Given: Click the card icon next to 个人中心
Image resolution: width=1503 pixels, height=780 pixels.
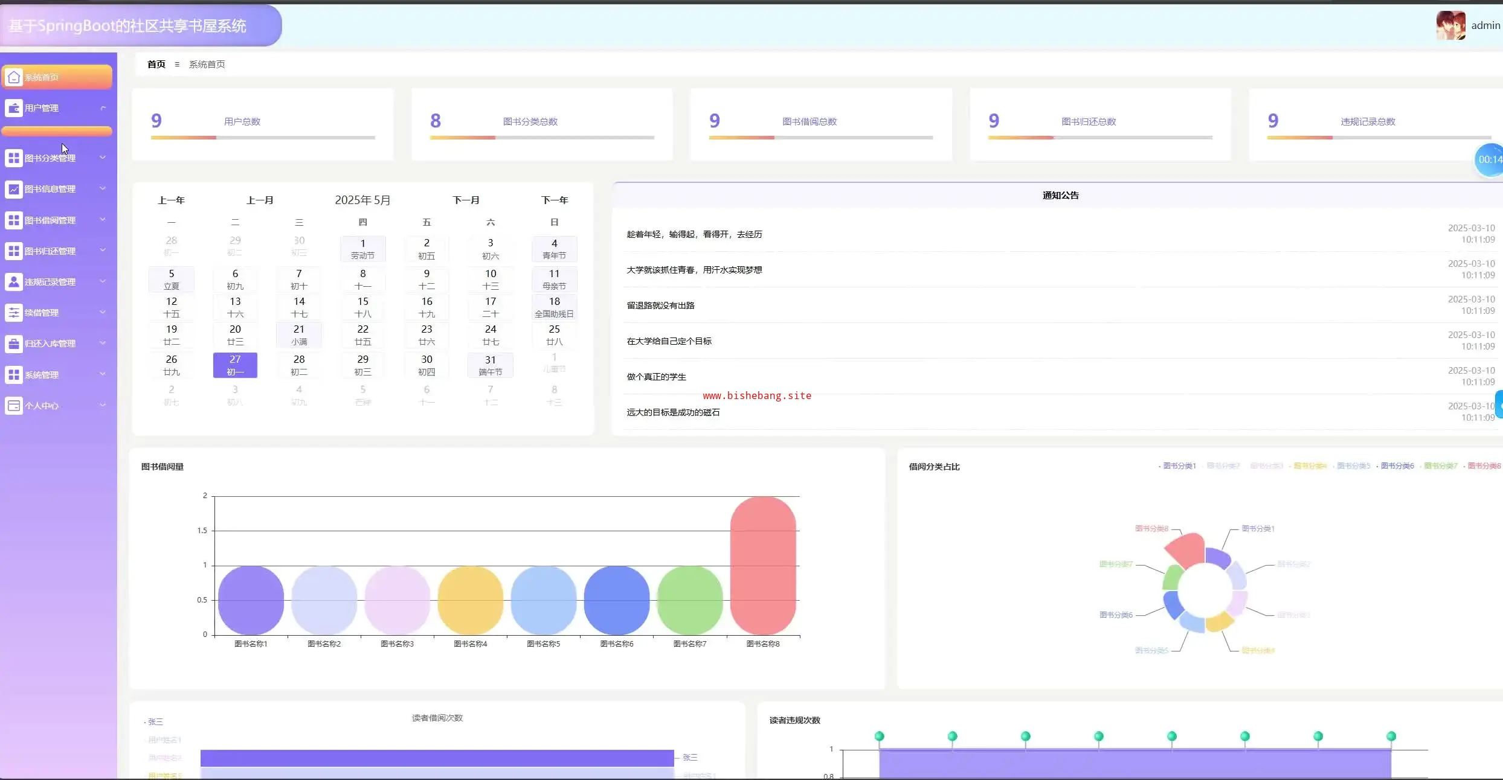Looking at the screenshot, I should (x=14, y=406).
